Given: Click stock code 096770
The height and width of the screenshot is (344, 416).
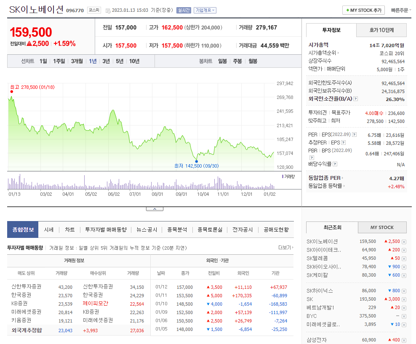Looking at the screenshot, I should point(75,11).
